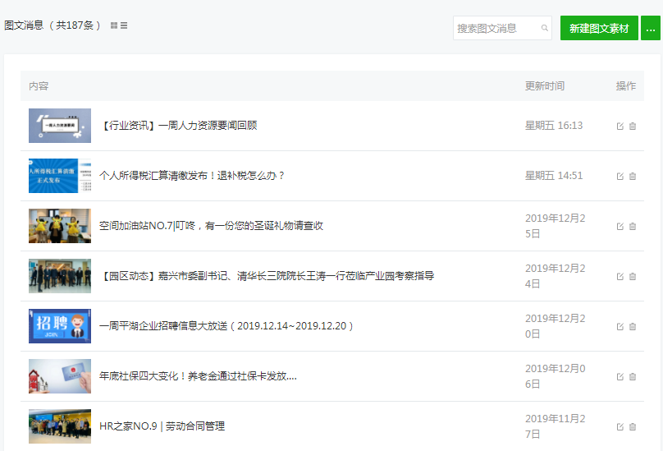Edit the HR之家NO.9 劳动合同管理 article

point(620,426)
